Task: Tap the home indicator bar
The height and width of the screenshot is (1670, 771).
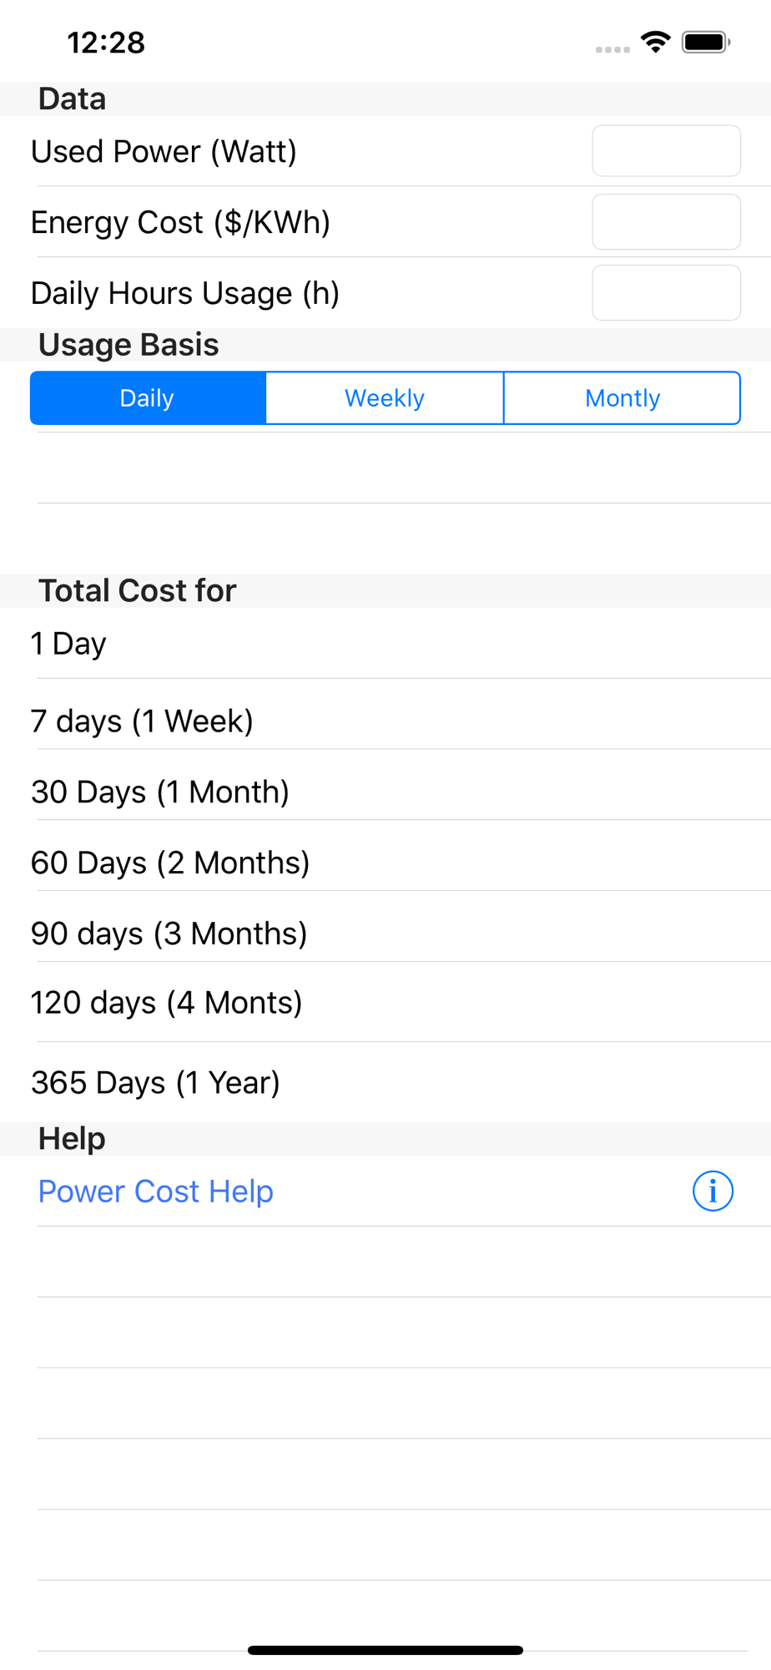Action: coord(385,1650)
